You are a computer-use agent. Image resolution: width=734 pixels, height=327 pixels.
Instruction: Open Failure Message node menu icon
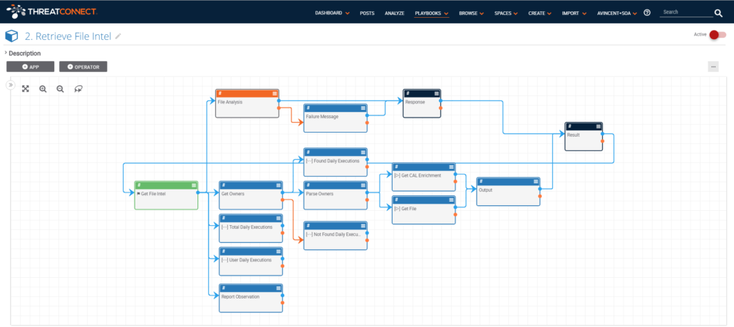363,108
